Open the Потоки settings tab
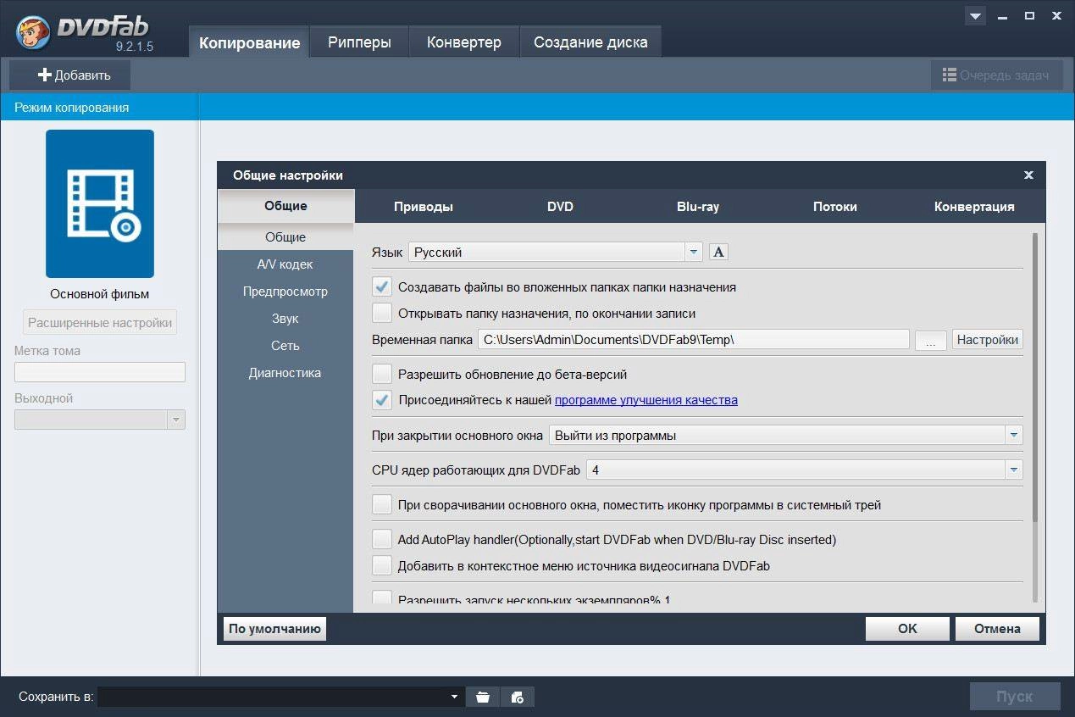The image size is (1075, 717). (x=835, y=207)
